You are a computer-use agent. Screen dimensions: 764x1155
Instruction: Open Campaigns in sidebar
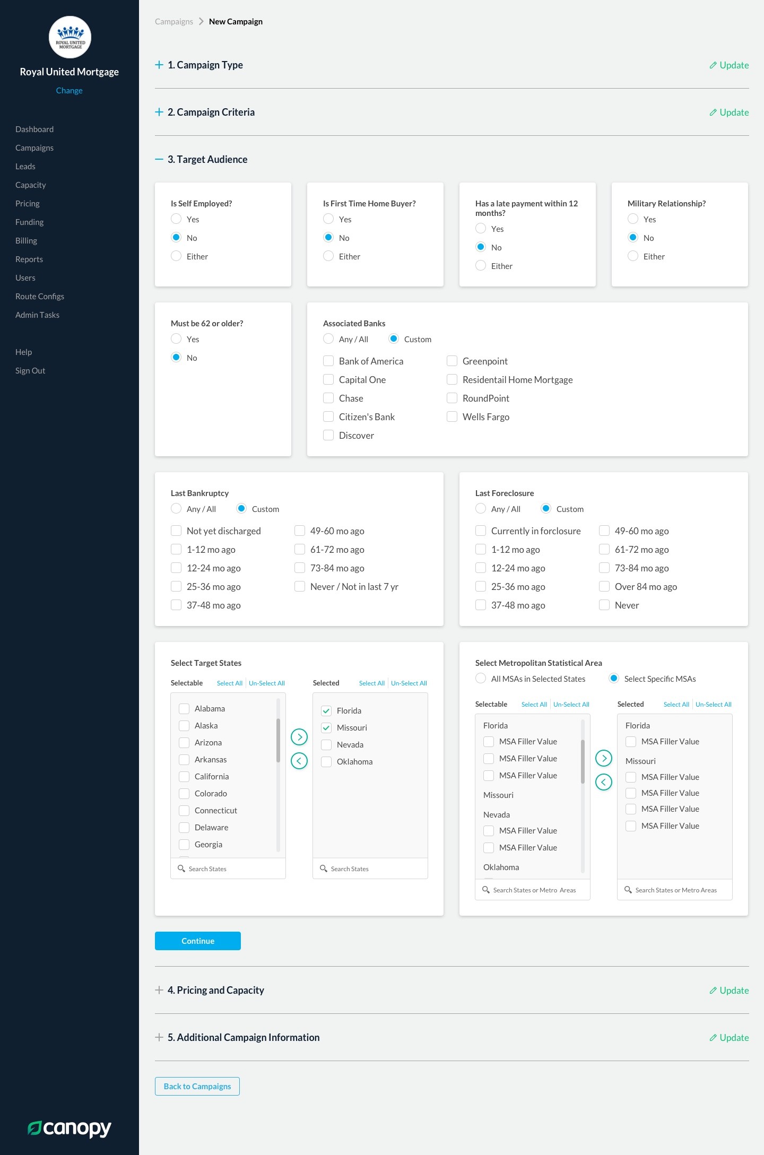(x=34, y=148)
